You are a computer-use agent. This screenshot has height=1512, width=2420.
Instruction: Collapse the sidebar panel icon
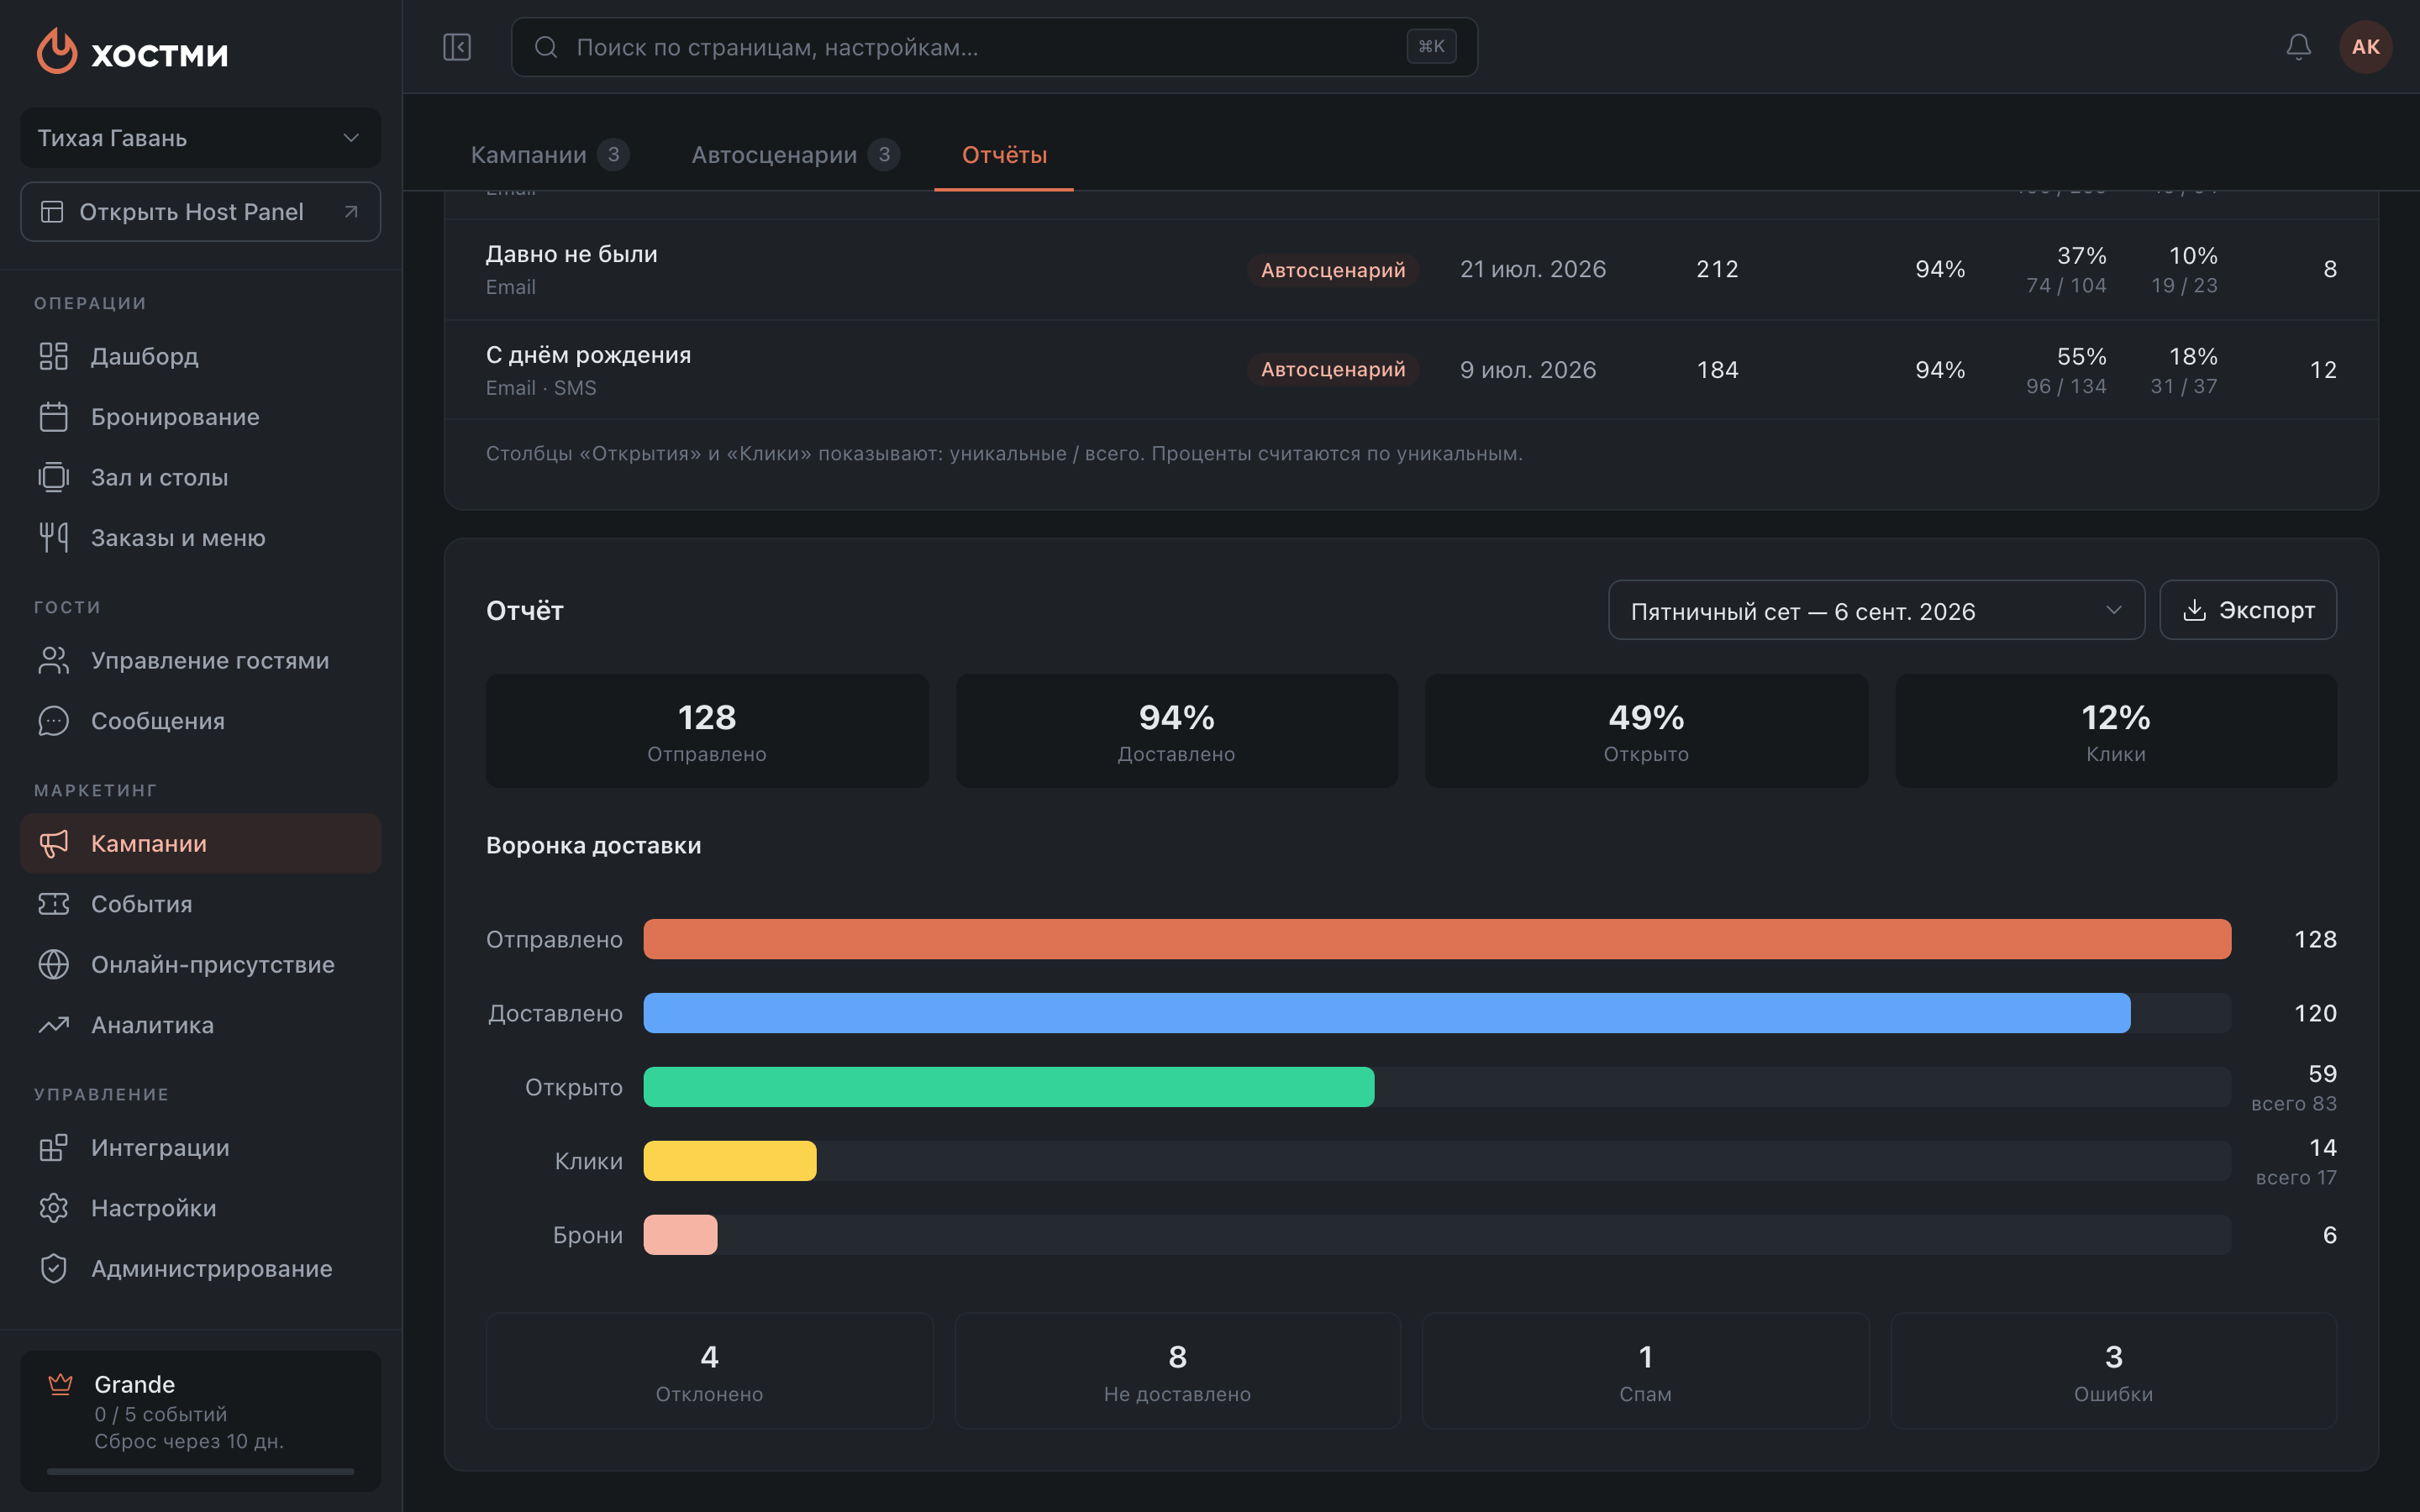[457, 47]
